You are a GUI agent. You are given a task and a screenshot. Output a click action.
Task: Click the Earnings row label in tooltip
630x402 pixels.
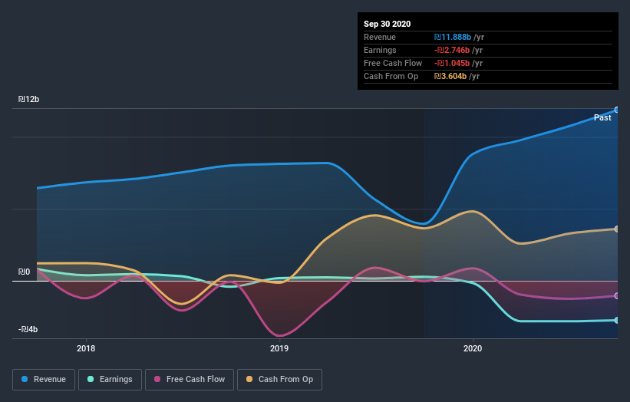[x=380, y=50]
